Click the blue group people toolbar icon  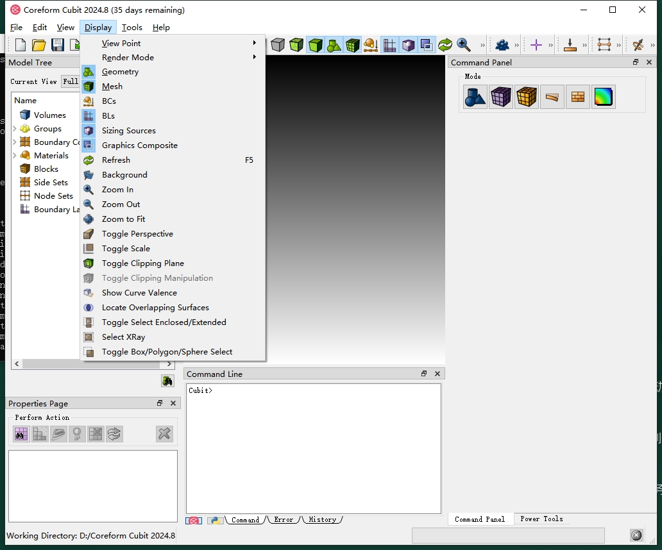click(x=502, y=45)
